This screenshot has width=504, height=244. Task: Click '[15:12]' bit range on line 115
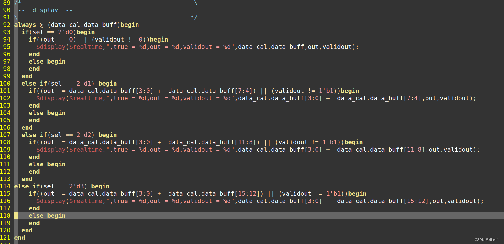247,194
